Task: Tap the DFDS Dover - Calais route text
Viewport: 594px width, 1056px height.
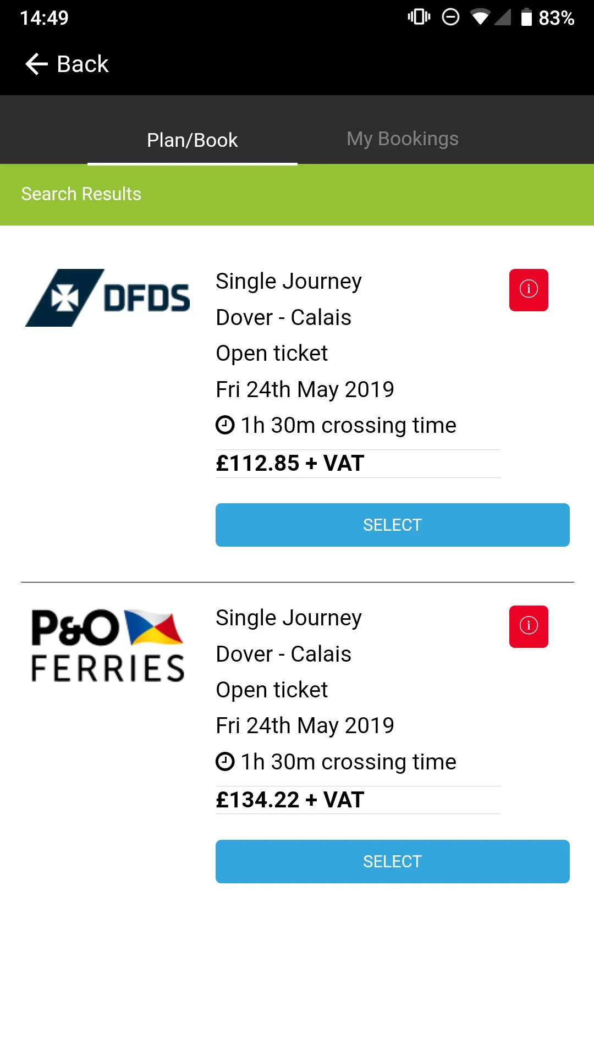Action: click(283, 317)
